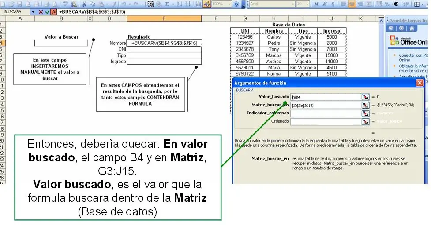431x226 pixels.
Task: Open the Chart Wizard icon
Action: 198,4
